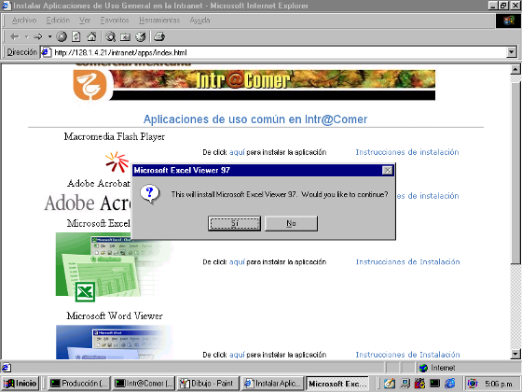This screenshot has height=392, width=522.
Task: Click the Windows logo throbber icon
Action: pos(508,21)
